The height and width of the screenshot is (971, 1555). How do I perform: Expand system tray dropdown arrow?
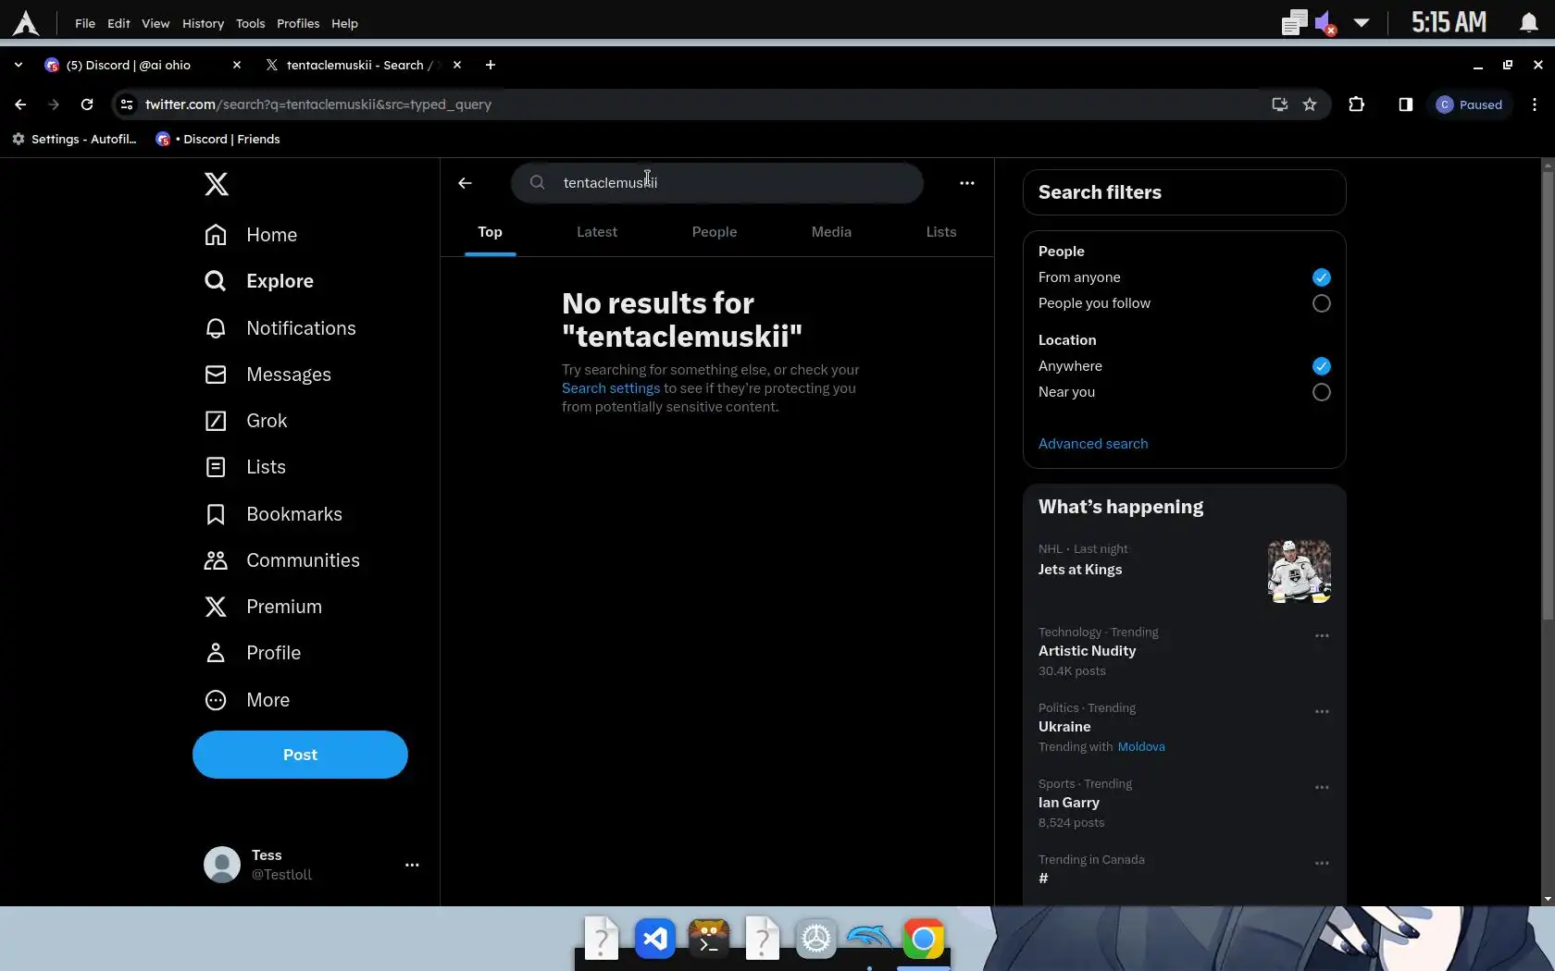[x=1361, y=22]
